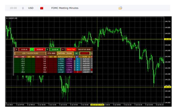
Task: Select the GBPUSD pair button
Action: pyautogui.click(x=86, y=61)
